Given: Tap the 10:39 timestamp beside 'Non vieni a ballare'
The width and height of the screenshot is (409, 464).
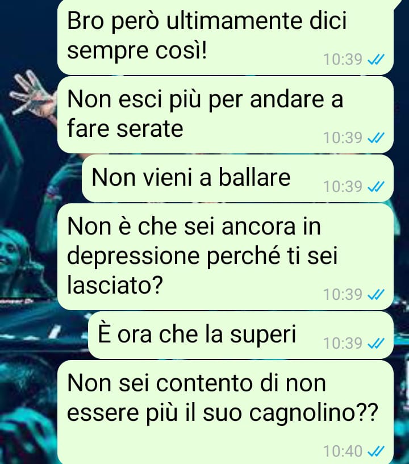Looking at the screenshot, I should (343, 186).
